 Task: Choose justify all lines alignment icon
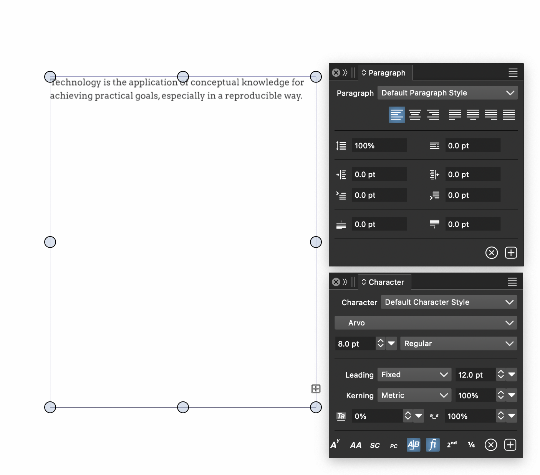click(x=509, y=115)
